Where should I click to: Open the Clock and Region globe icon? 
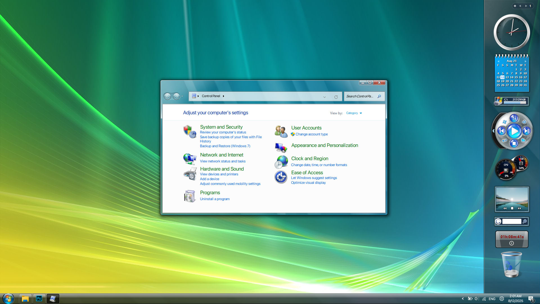coord(281,162)
